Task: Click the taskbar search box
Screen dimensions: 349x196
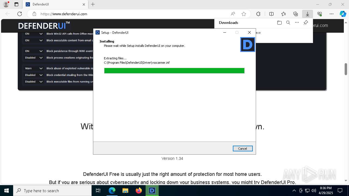Action: 52,191
